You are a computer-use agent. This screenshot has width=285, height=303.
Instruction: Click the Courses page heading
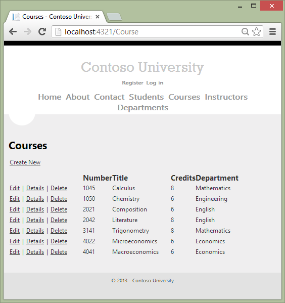[x=28, y=146]
